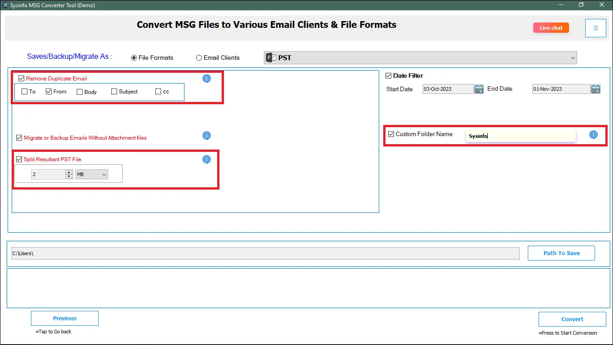Viewport: 613px width, 345px height.
Task: Enable the Body duplicate-criteria checkbox
Action: pos(80,92)
